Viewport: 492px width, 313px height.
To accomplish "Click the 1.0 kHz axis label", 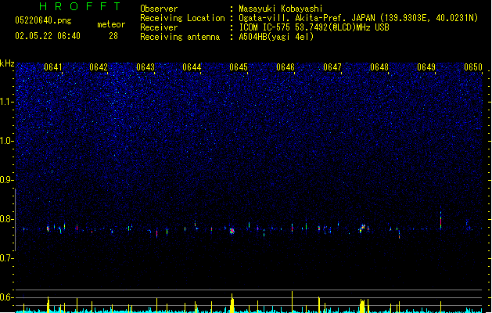I will [6, 141].
